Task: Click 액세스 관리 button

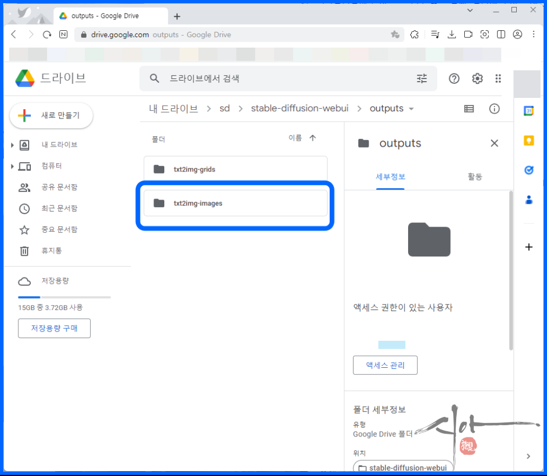Action: pos(385,365)
